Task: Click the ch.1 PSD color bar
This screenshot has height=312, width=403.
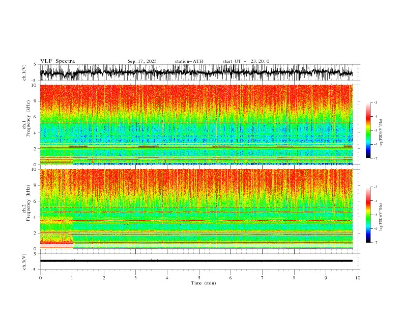Action: [368, 131]
